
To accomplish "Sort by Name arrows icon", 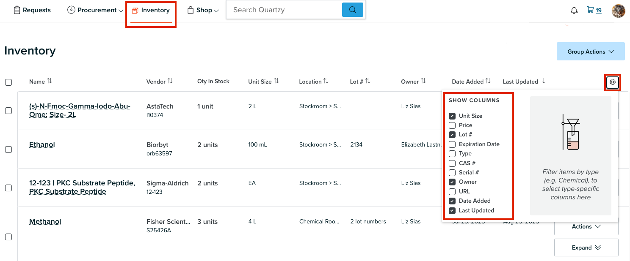I will 50,81.
